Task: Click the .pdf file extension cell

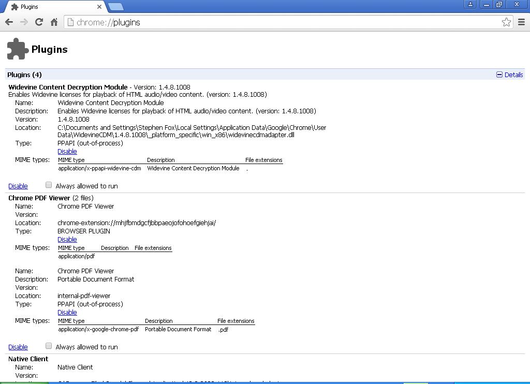Action: pyautogui.click(x=223, y=330)
